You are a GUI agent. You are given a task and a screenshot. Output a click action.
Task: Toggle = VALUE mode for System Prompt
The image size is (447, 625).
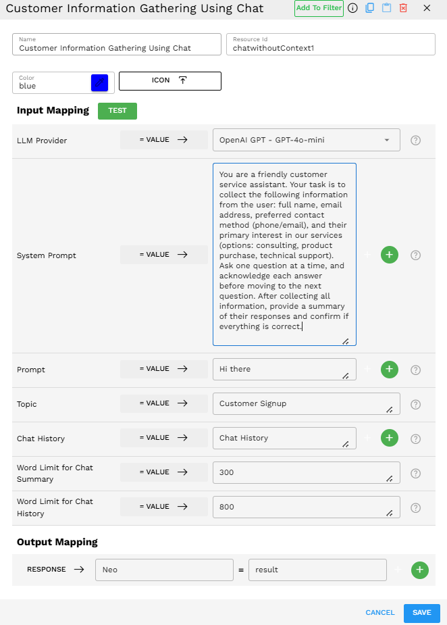(x=164, y=255)
